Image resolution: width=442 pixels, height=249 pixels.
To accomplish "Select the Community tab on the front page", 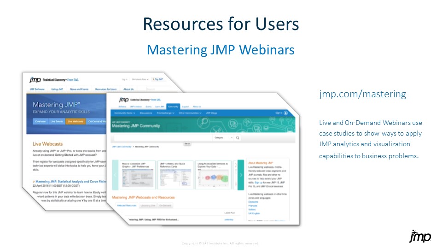I will tap(173, 107).
